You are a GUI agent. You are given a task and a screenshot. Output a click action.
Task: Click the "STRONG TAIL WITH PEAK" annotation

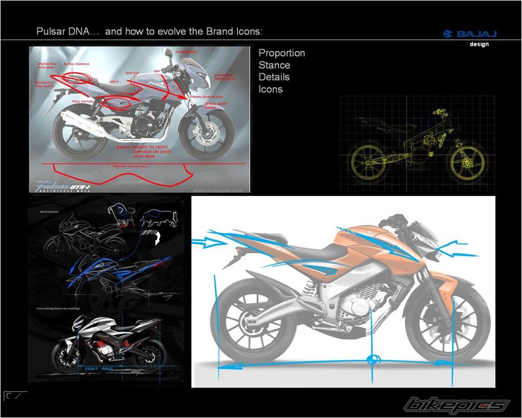pyautogui.click(x=47, y=66)
